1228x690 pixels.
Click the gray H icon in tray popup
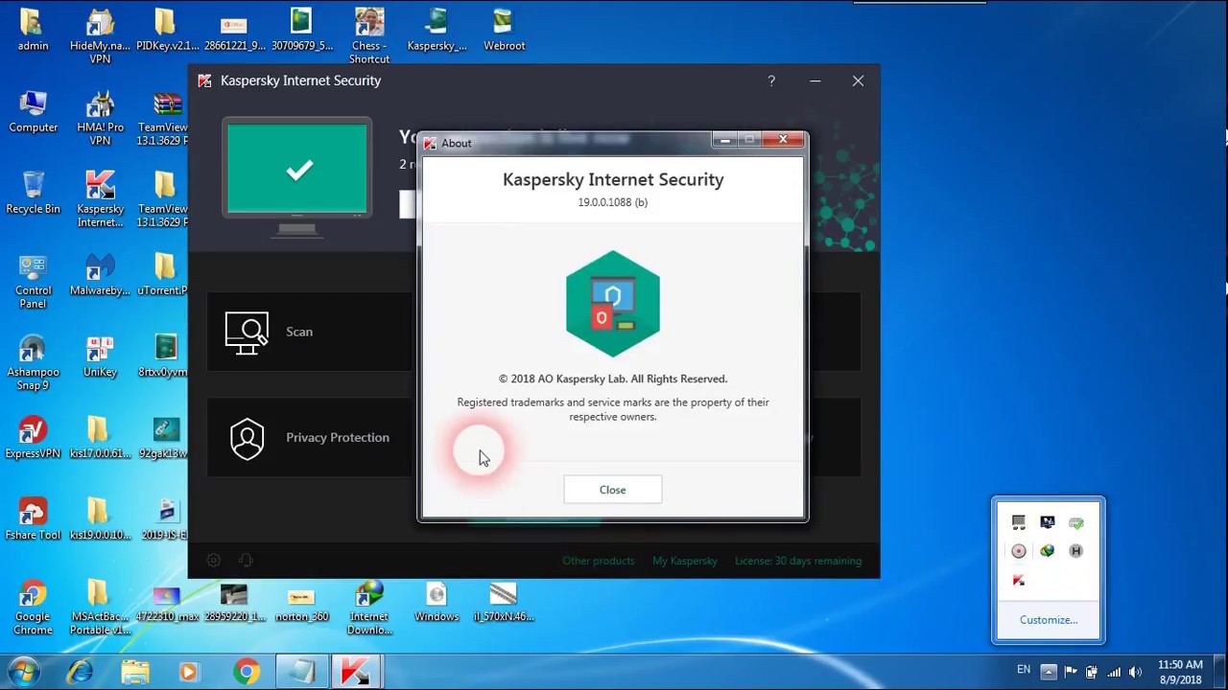(1076, 551)
